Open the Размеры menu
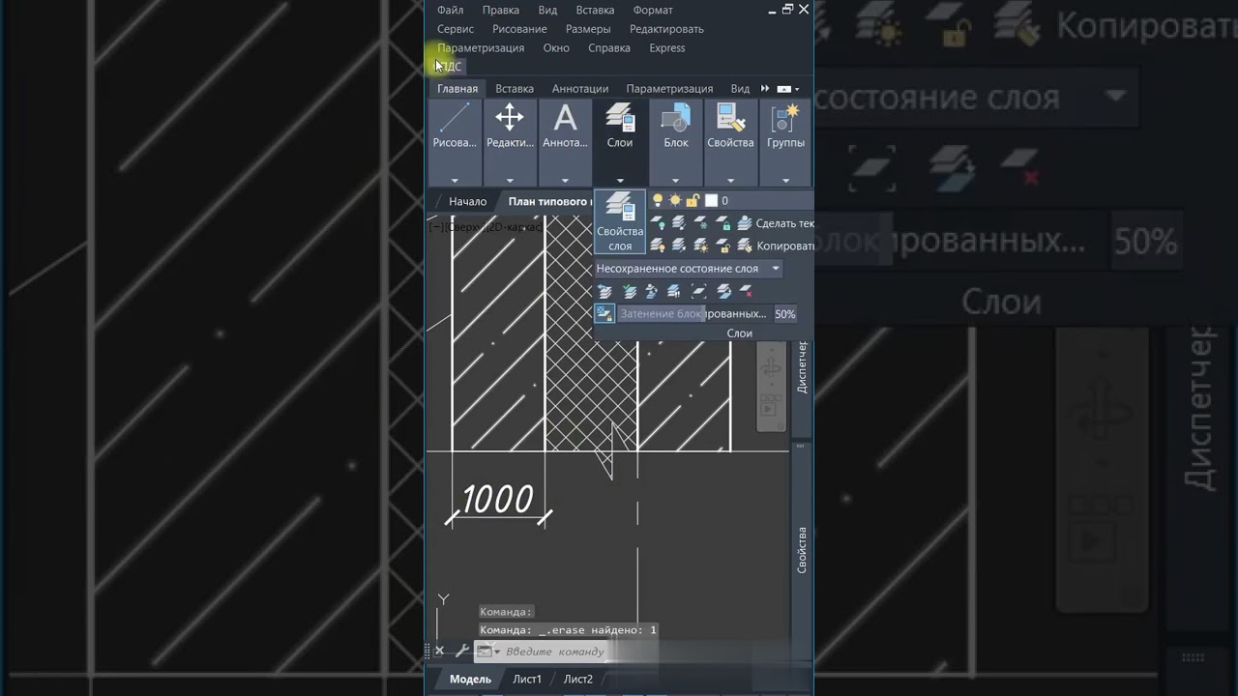 588,29
